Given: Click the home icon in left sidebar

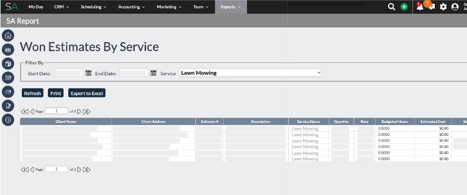Looking at the screenshot, I should (x=8, y=35).
